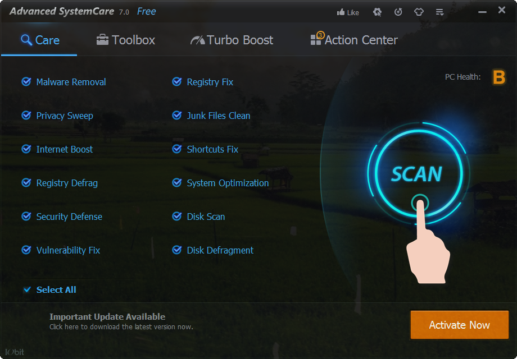The width and height of the screenshot is (517, 359).
Task: Open the main menu hamburger icon
Action: [x=439, y=12]
